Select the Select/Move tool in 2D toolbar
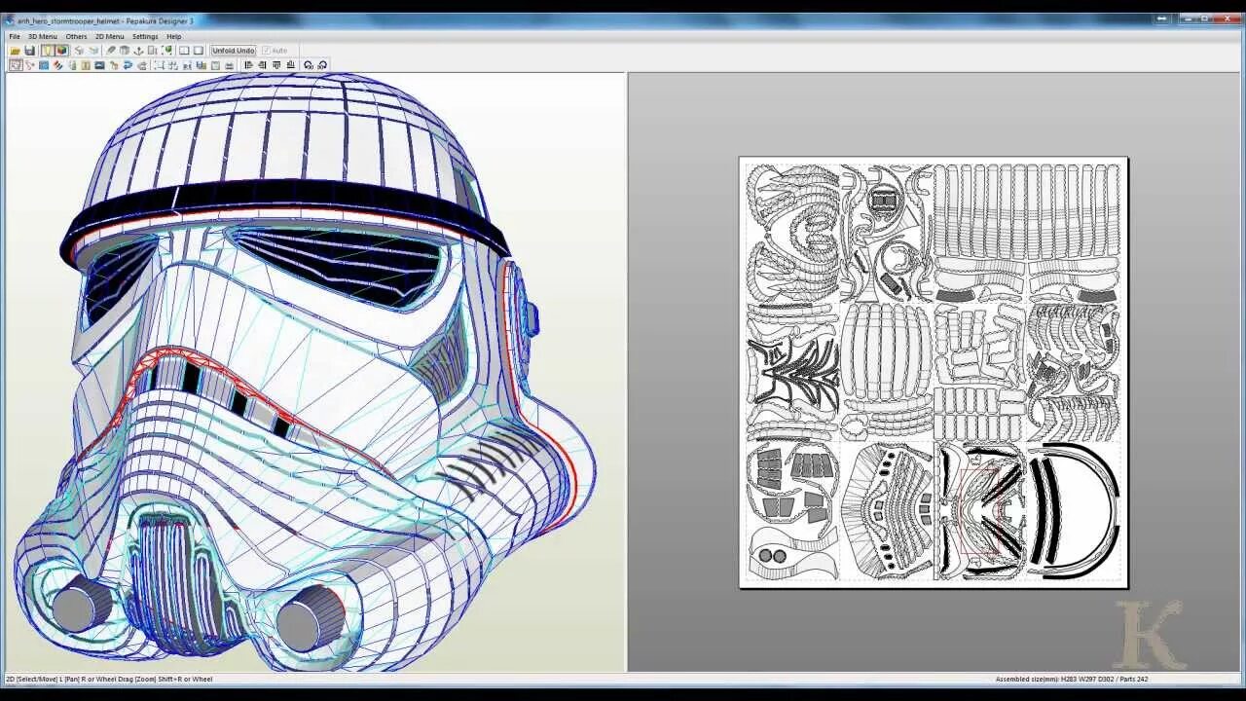This screenshot has height=701, width=1246. (x=16, y=65)
